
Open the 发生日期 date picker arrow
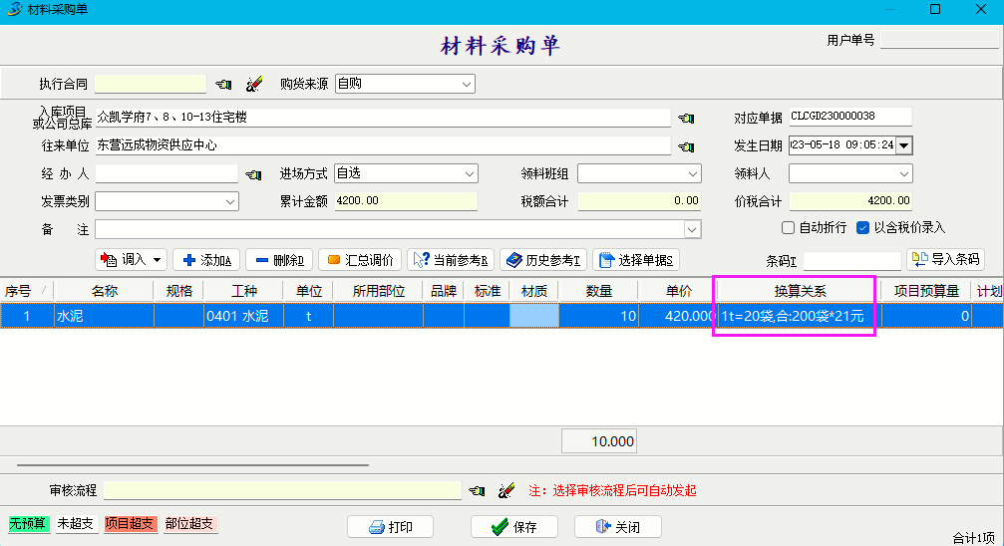click(904, 145)
